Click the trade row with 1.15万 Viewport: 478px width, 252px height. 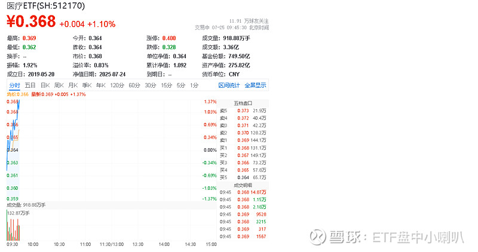click(243, 199)
